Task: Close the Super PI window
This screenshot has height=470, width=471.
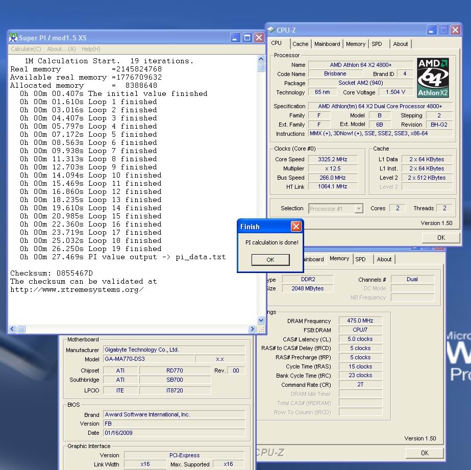Action: [x=259, y=38]
